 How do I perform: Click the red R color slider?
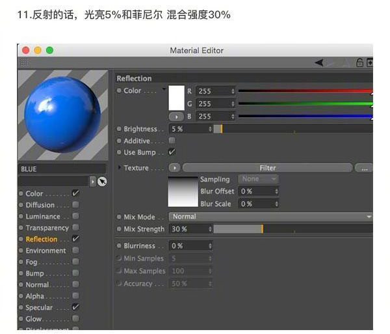point(305,91)
